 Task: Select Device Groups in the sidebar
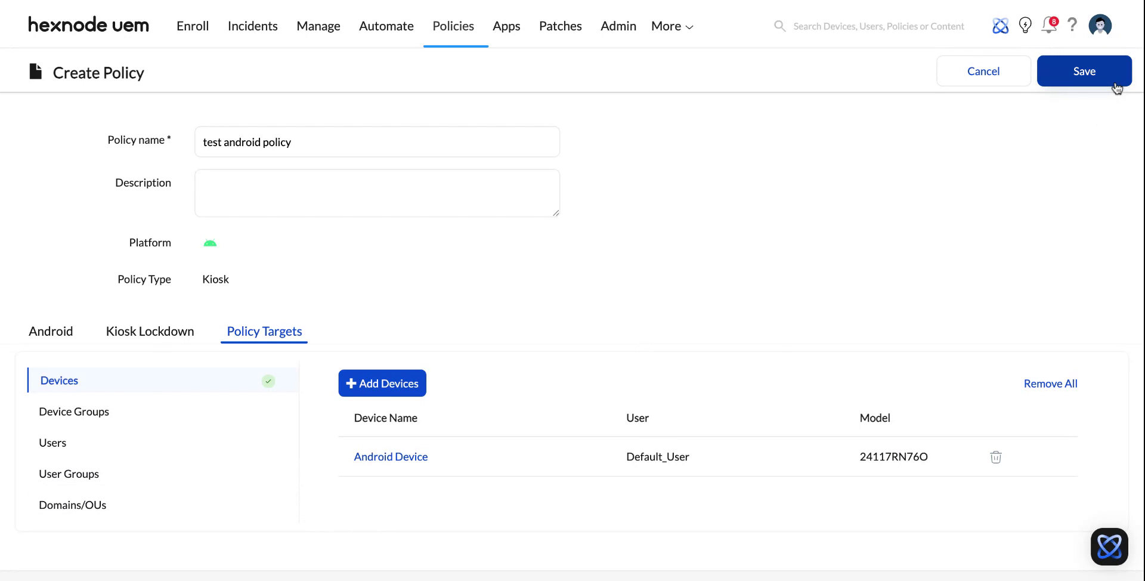(74, 411)
